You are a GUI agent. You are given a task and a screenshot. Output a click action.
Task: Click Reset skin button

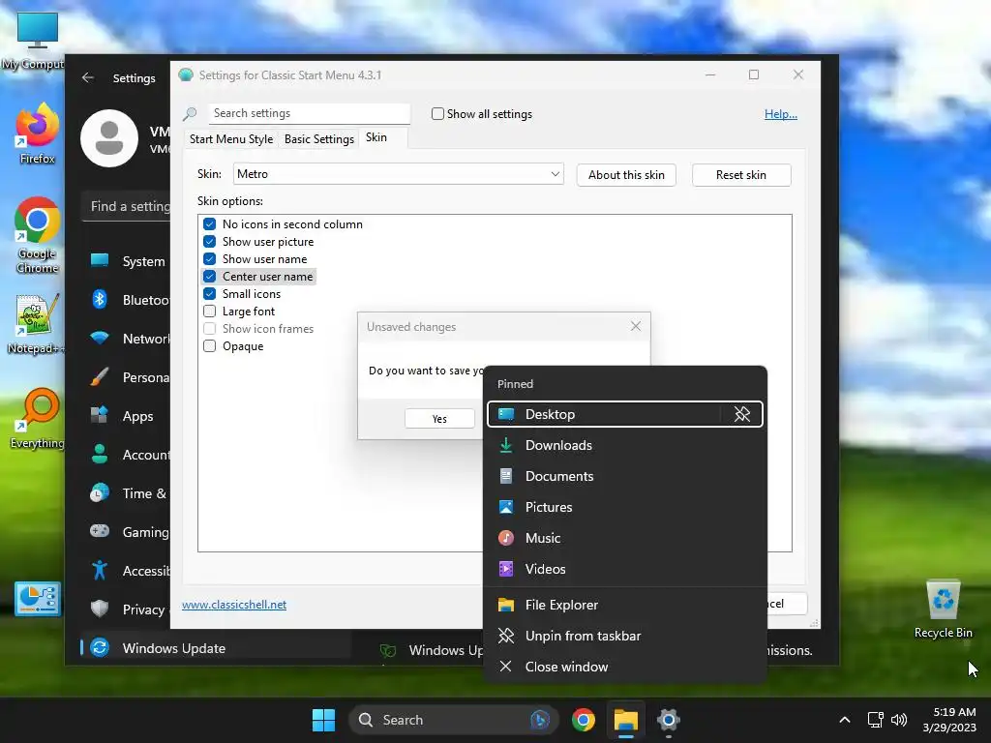point(741,175)
